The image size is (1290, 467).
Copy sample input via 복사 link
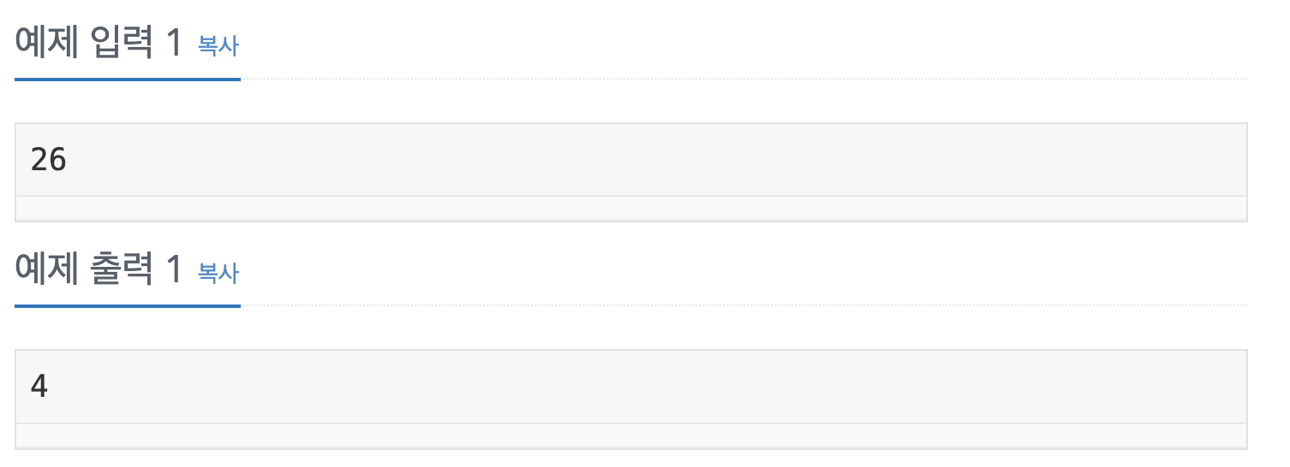tap(218, 46)
